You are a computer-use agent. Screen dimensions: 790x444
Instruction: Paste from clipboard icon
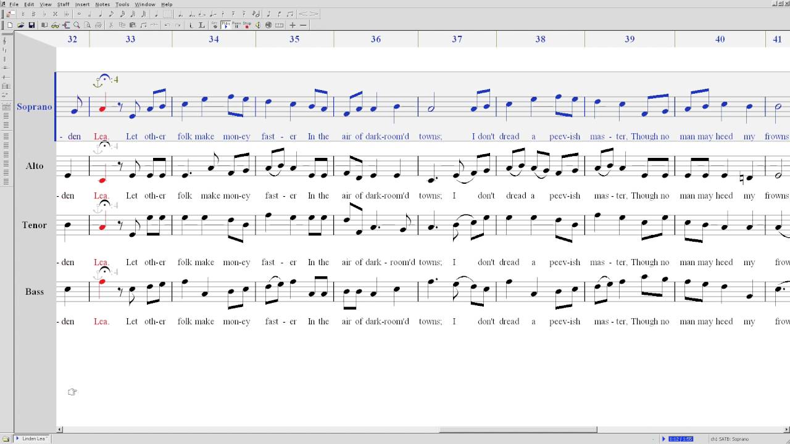coord(133,25)
